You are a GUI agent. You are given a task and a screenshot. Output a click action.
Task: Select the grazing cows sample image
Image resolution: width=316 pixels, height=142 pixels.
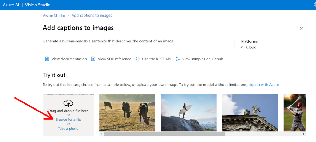point(127,113)
